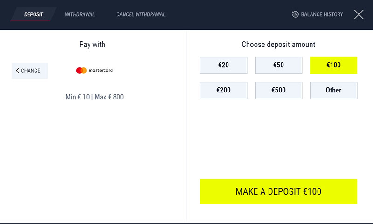Close the deposit dialog with the X
This screenshot has width=373, height=224.
pos(359,14)
